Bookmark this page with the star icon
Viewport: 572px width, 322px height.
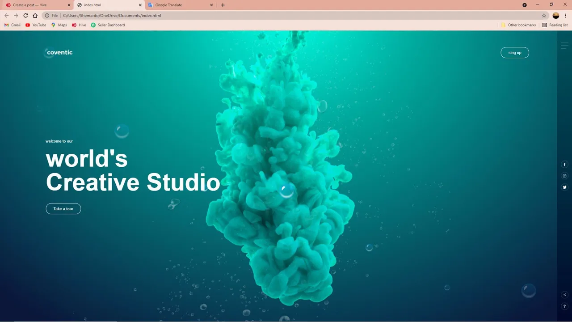pos(544,16)
